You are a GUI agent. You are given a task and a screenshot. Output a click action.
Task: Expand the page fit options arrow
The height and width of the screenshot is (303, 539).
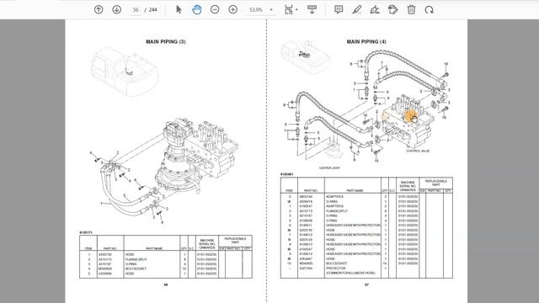tap(296, 9)
